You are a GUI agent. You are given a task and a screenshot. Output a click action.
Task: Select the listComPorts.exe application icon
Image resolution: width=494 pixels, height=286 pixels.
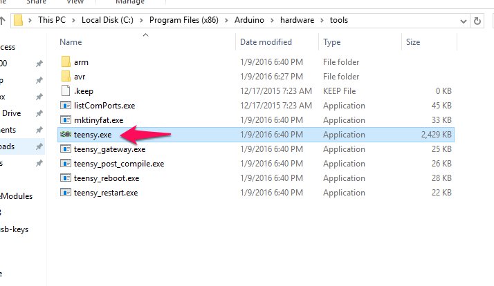[66, 105]
